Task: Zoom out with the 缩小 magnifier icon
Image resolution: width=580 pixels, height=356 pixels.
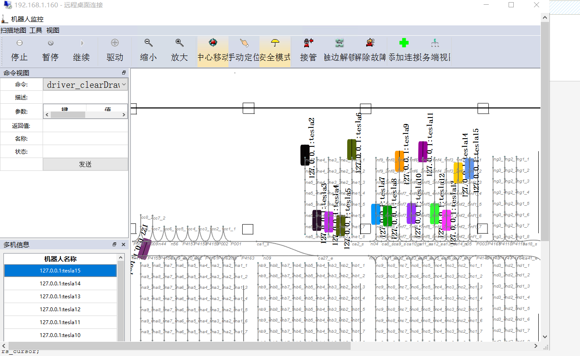Action: (x=148, y=43)
